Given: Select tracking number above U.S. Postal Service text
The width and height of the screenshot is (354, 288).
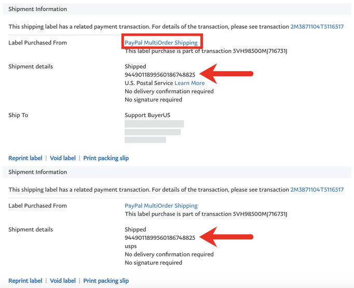Looking at the screenshot, I should point(160,75).
